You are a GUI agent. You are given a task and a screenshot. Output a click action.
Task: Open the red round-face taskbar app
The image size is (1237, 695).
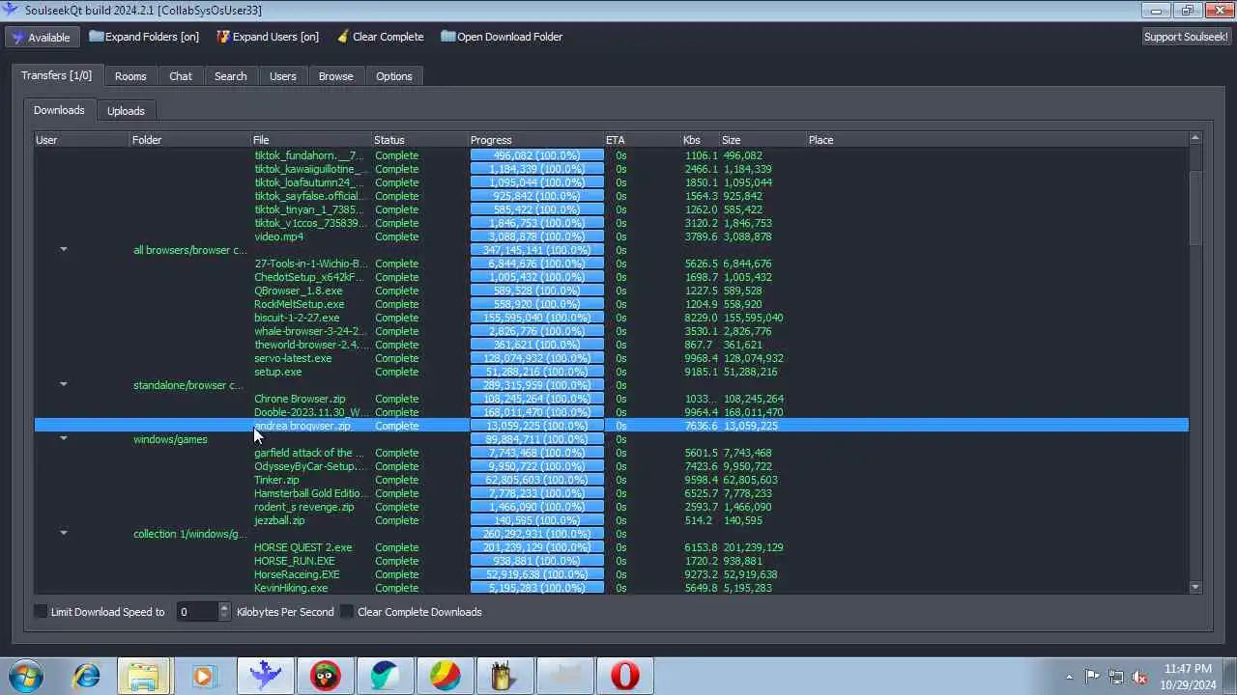(326, 676)
